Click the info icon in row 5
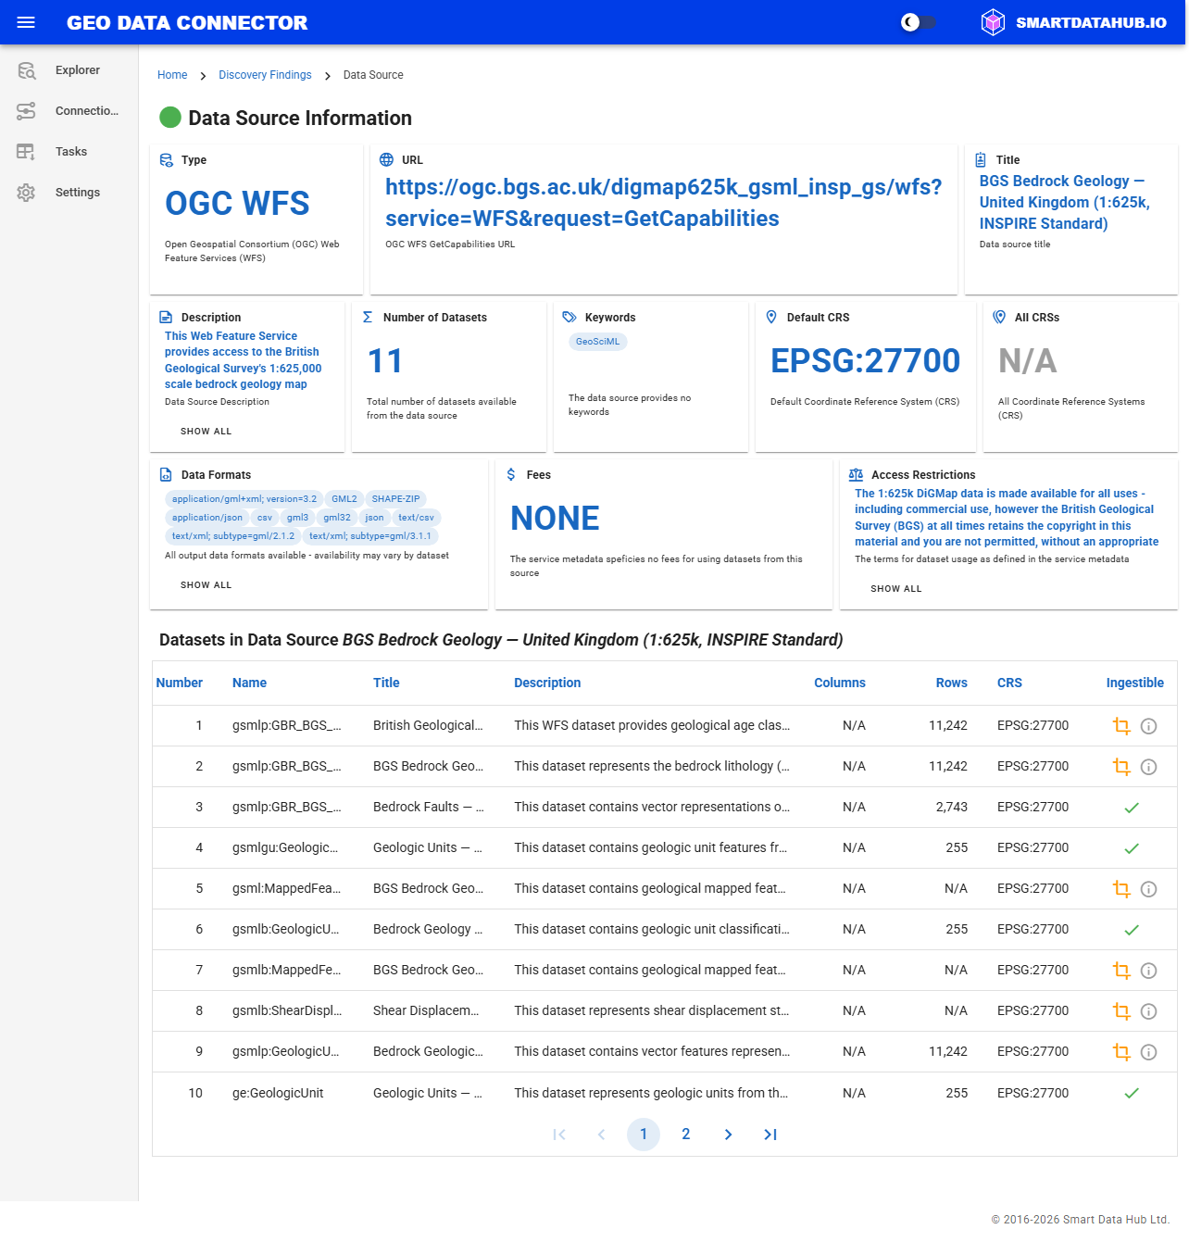The width and height of the screenshot is (1189, 1254). [1148, 889]
